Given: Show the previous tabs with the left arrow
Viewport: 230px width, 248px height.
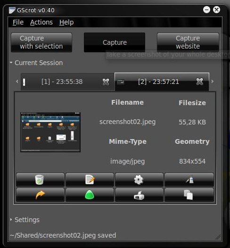Looking at the screenshot, I should click(x=17, y=82).
